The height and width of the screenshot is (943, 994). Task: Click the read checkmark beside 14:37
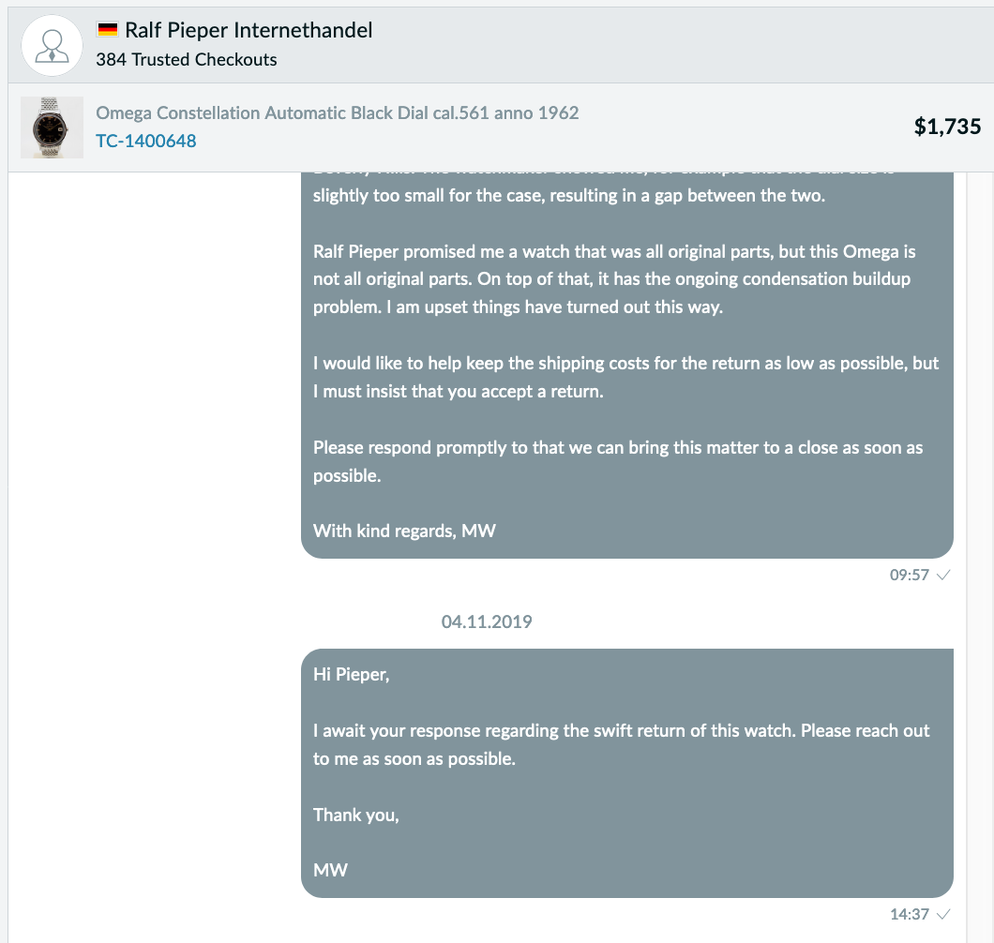[x=943, y=914]
